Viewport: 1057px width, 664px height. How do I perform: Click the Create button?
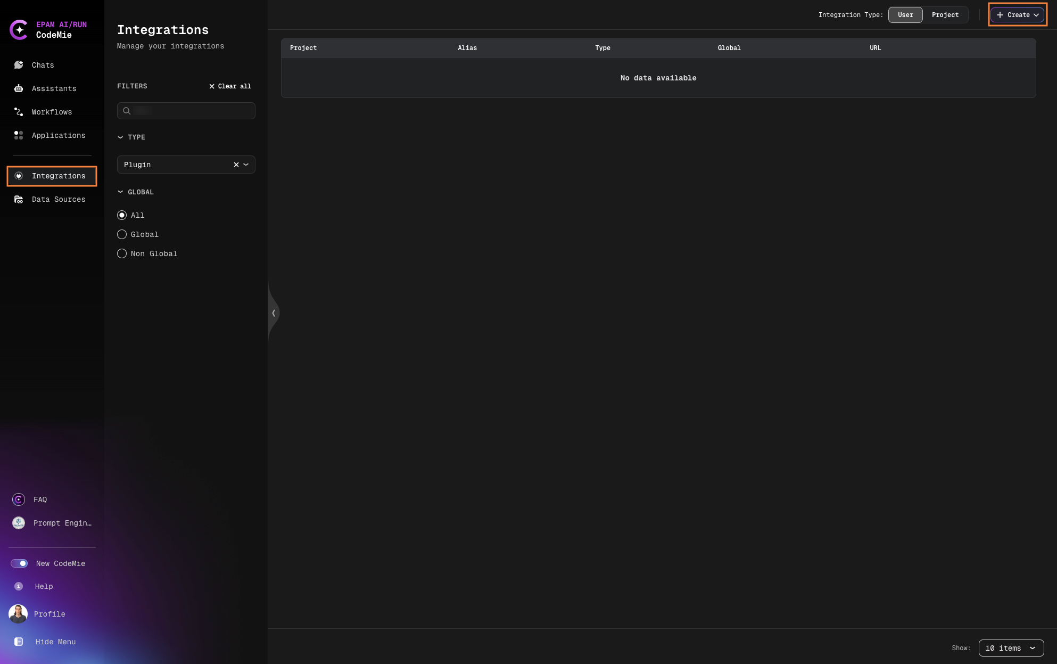[x=1017, y=15]
